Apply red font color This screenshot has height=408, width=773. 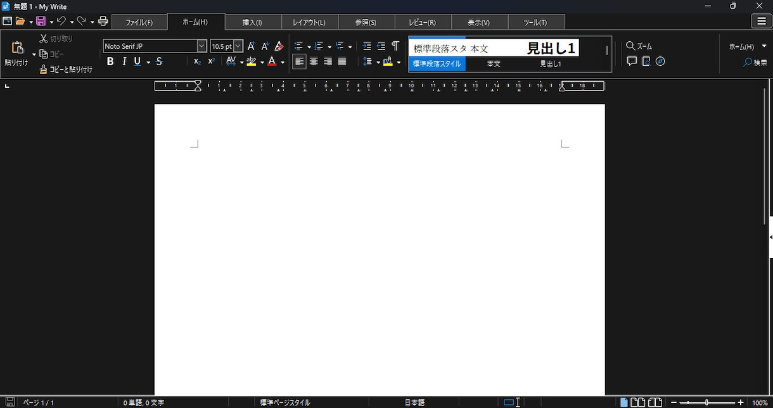pos(272,61)
